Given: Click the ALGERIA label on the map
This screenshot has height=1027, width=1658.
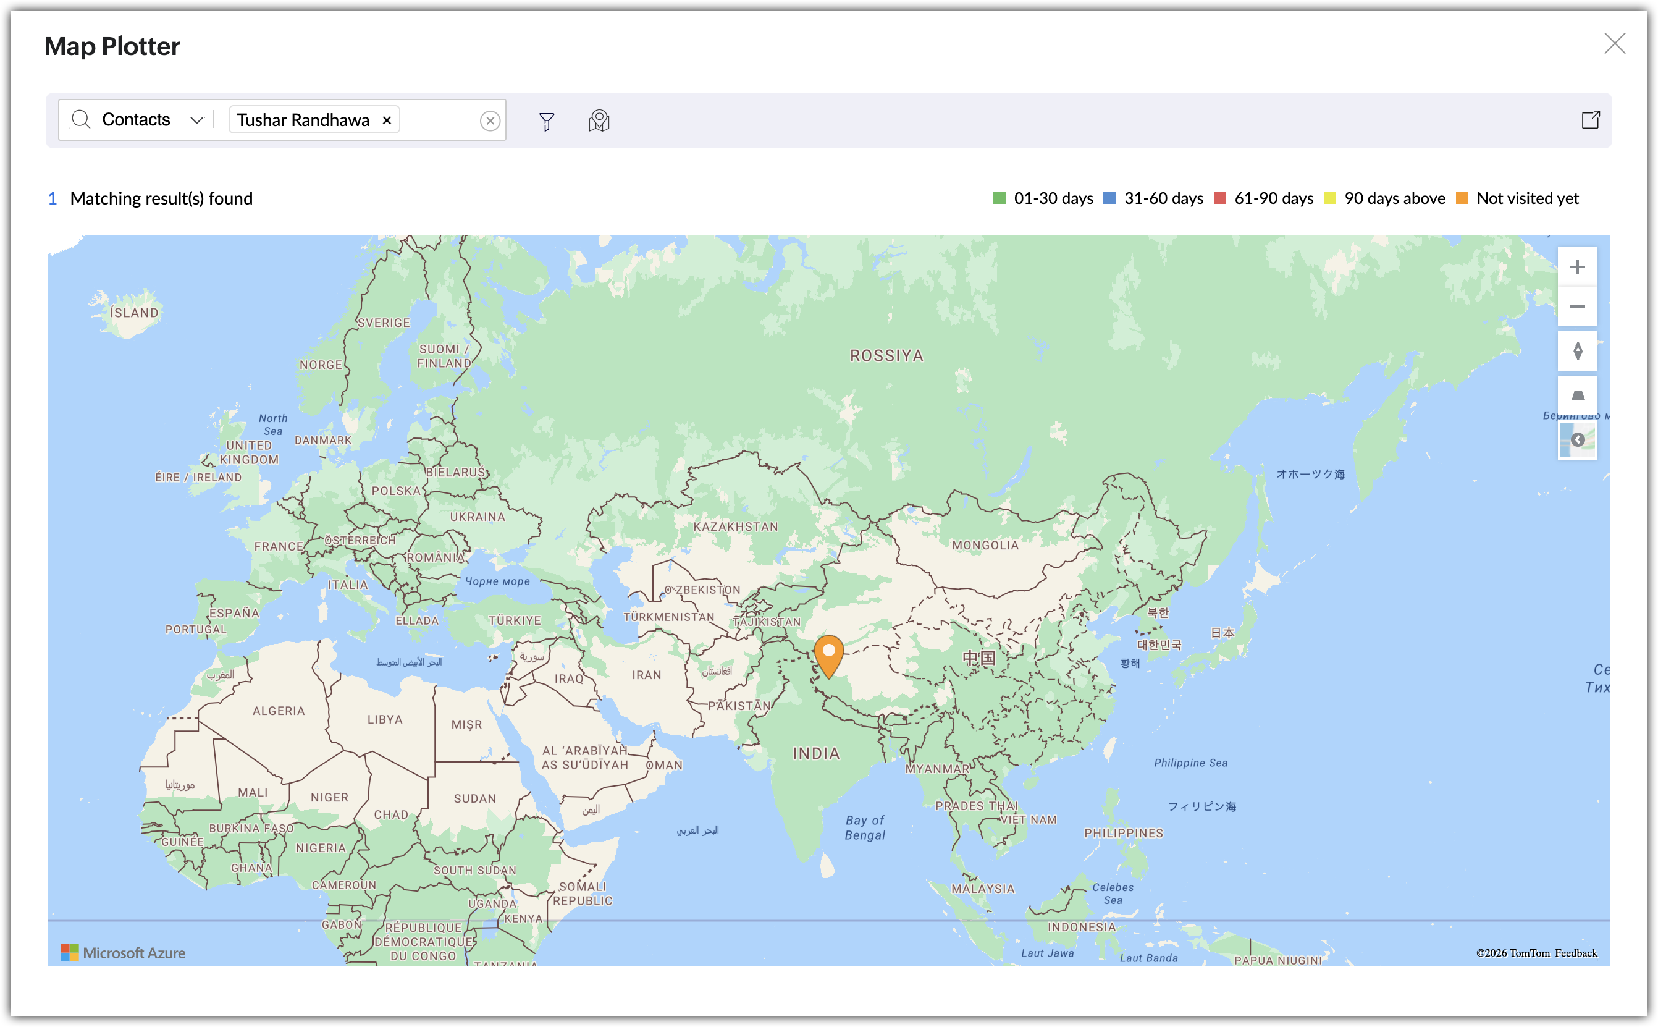Looking at the screenshot, I should [279, 711].
